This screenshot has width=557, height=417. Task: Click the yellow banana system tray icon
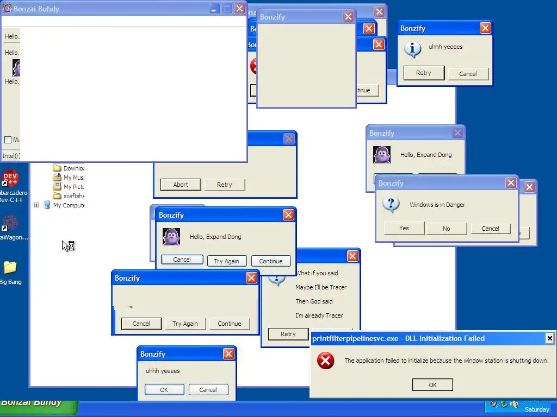[513, 404]
